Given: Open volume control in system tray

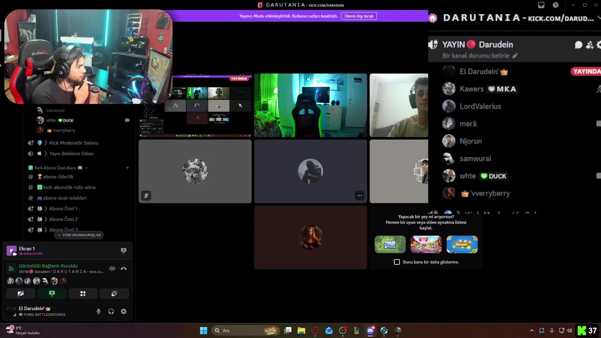Looking at the screenshot, I should [570, 330].
